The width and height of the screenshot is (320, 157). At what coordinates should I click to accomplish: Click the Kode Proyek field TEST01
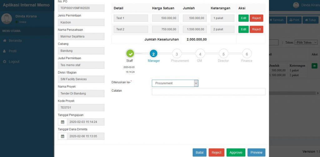coord(81,108)
